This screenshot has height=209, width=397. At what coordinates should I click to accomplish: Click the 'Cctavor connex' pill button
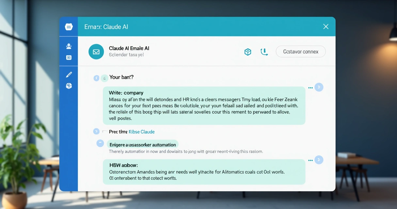(x=301, y=52)
